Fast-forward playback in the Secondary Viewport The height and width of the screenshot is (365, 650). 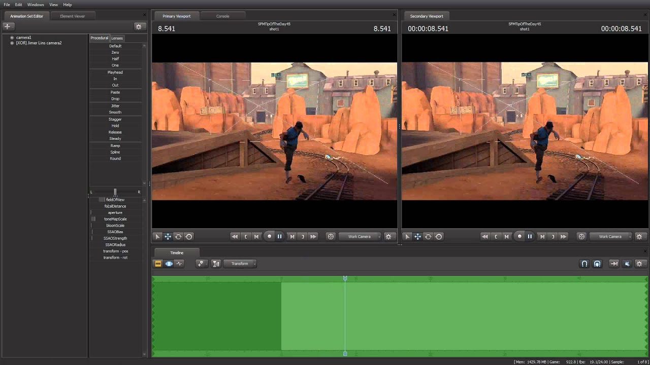(563, 236)
